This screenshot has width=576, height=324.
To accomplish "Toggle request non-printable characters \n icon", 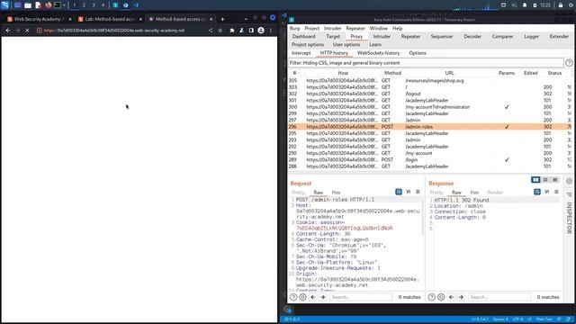I will coord(408,192).
